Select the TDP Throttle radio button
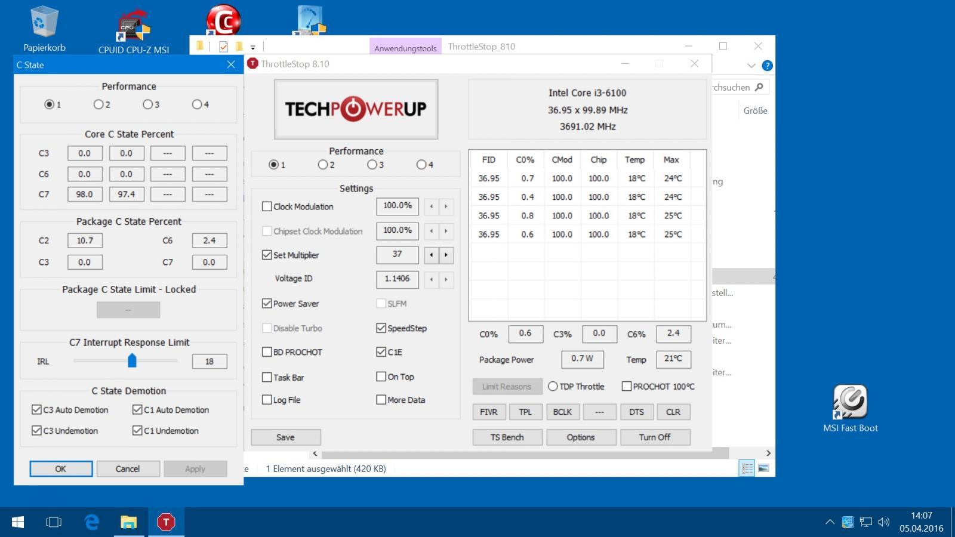Viewport: 955px width, 537px height. click(x=553, y=387)
